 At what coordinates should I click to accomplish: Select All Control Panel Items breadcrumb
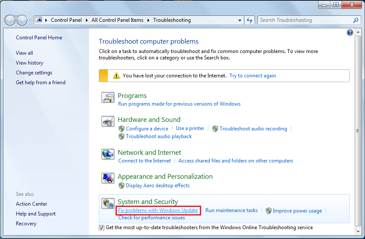pyautogui.click(x=118, y=20)
